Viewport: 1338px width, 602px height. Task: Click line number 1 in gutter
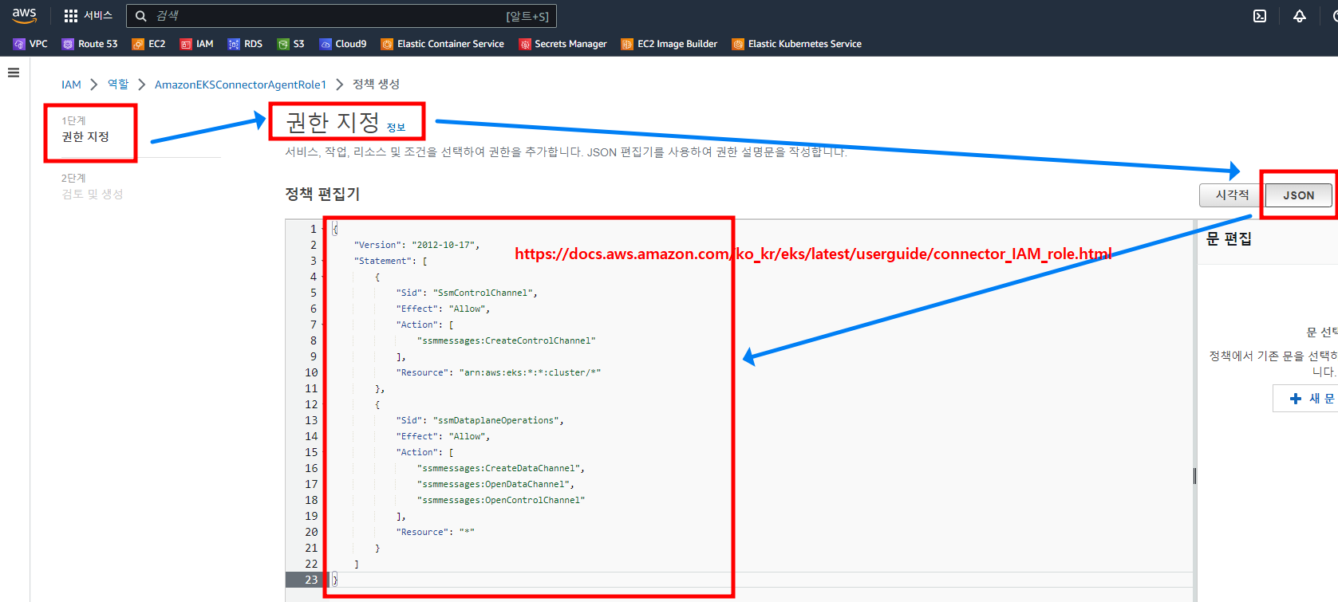(x=313, y=229)
